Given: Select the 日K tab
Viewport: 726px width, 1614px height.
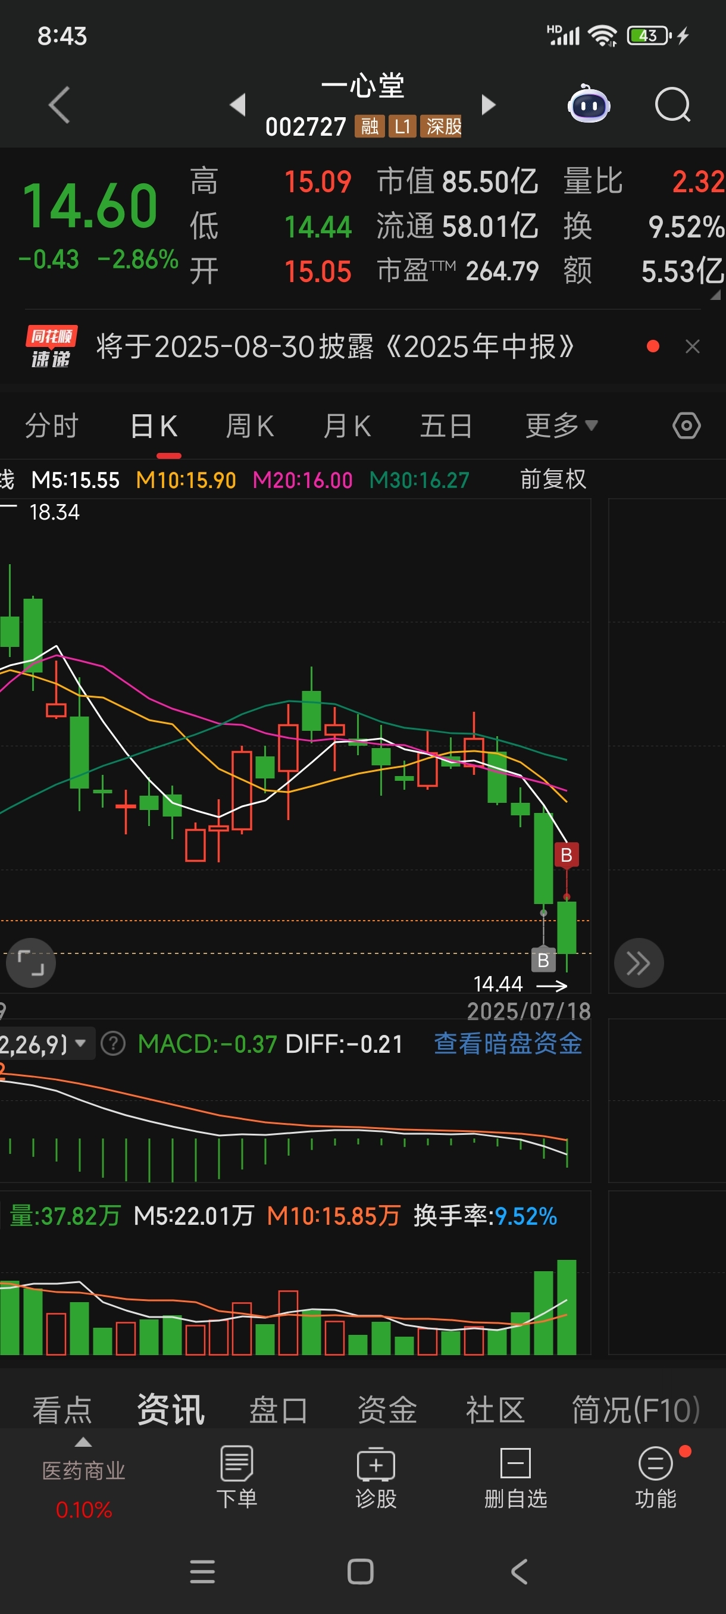Looking at the screenshot, I should point(155,426).
